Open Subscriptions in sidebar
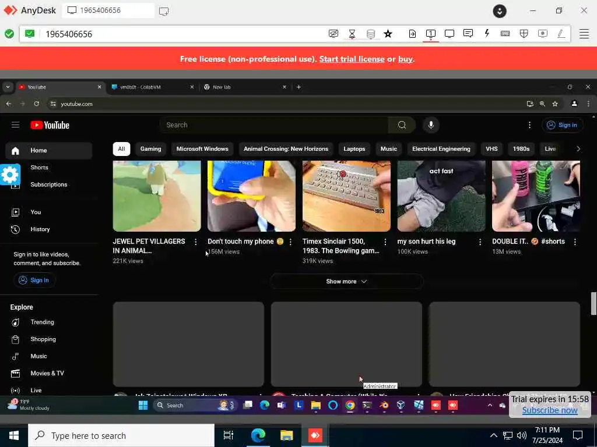Viewport: 597px width, 447px height. [49, 185]
